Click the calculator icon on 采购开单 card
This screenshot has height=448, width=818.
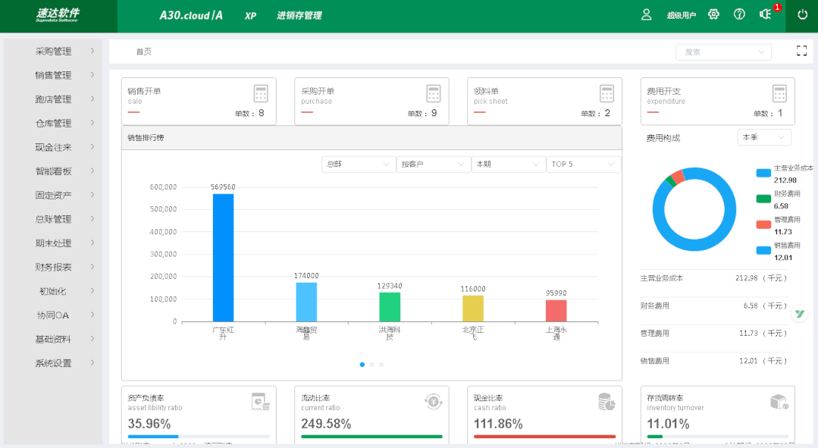click(434, 93)
